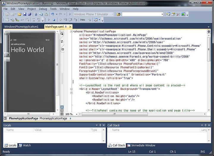Open the Locals panel window position dropdown

click(x=97, y=125)
